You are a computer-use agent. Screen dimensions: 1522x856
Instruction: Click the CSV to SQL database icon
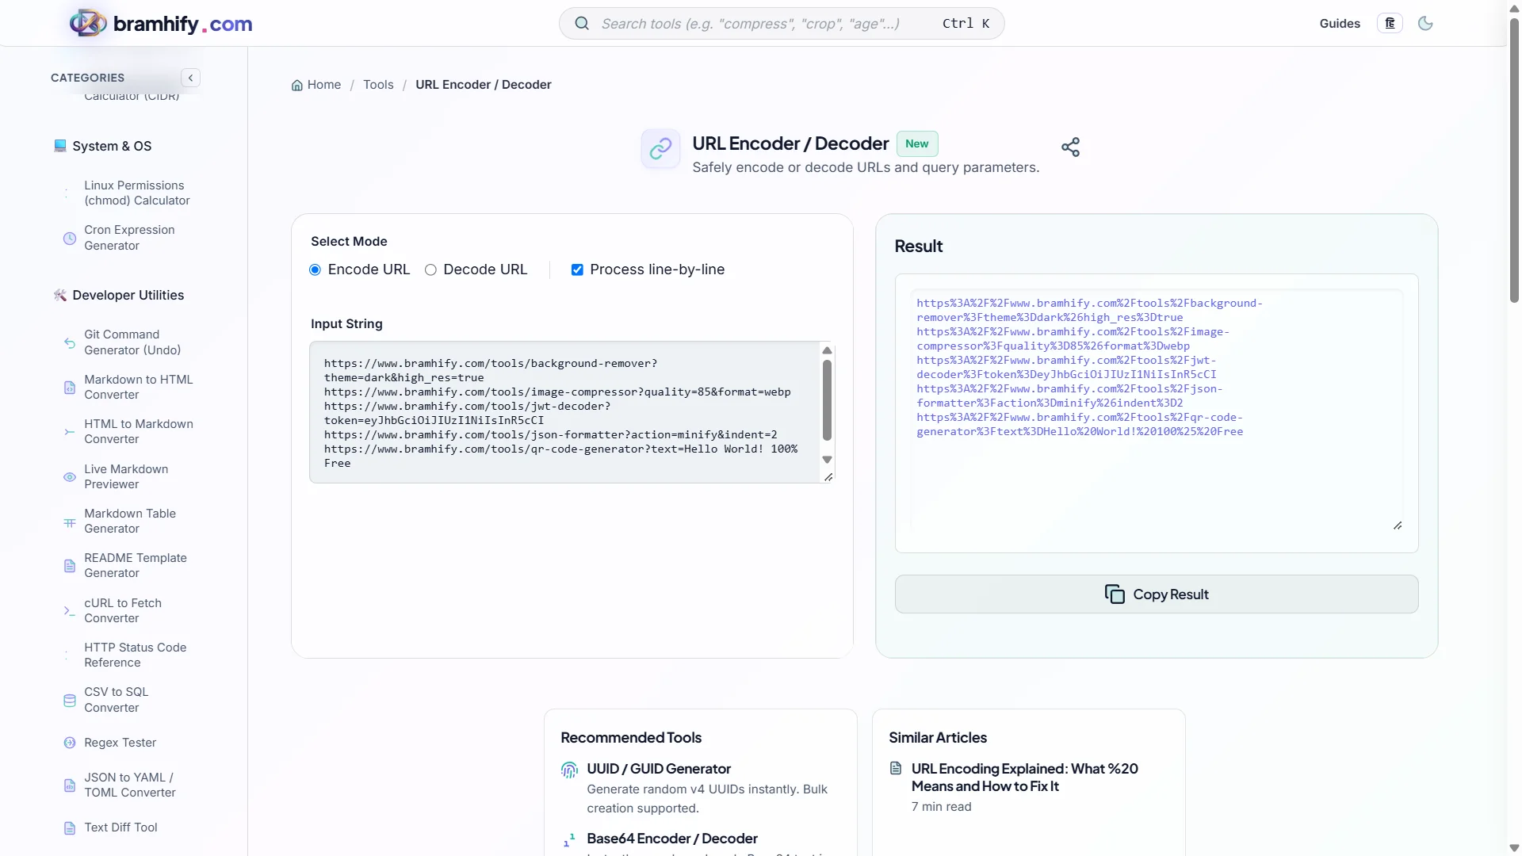pos(70,701)
